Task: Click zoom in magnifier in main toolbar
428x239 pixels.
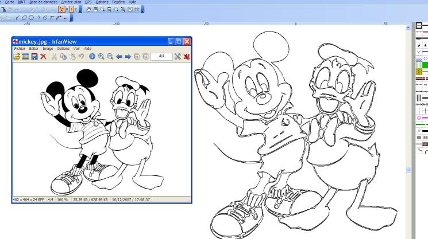Action: pyautogui.click(x=102, y=9)
